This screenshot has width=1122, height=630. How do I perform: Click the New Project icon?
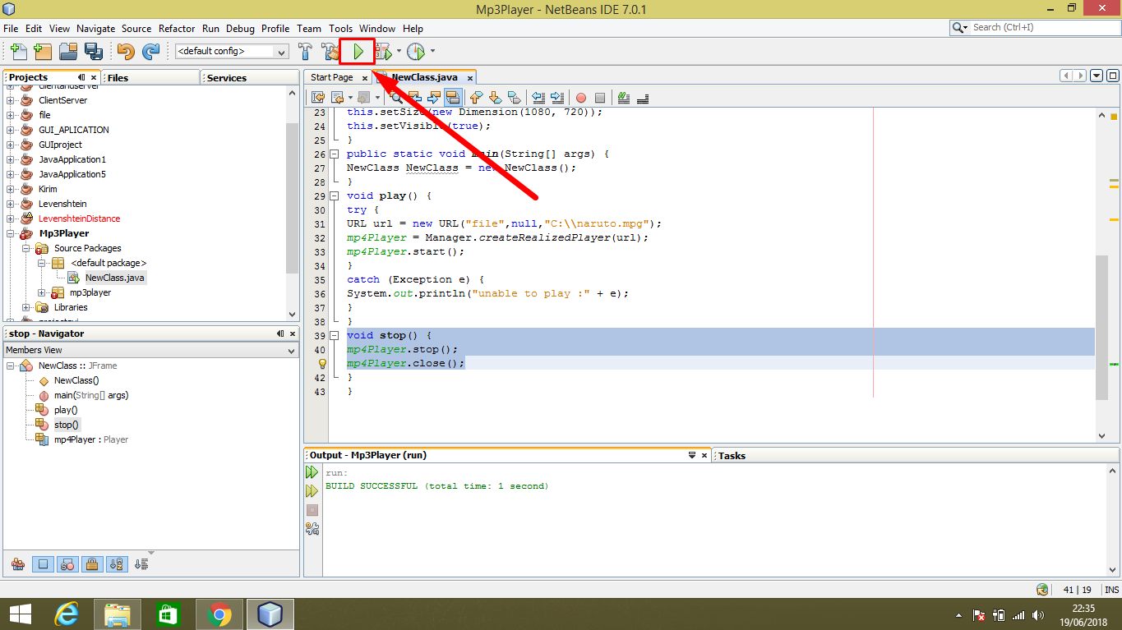[x=43, y=52]
